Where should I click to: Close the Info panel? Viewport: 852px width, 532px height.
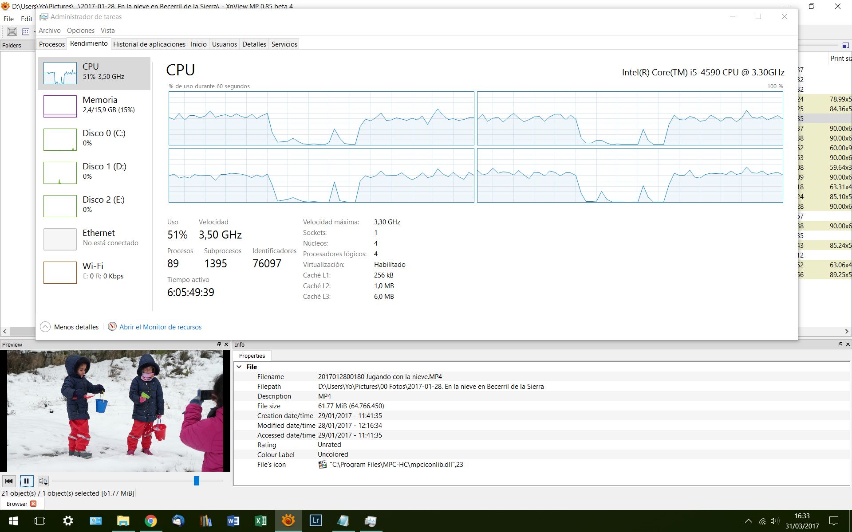point(848,344)
